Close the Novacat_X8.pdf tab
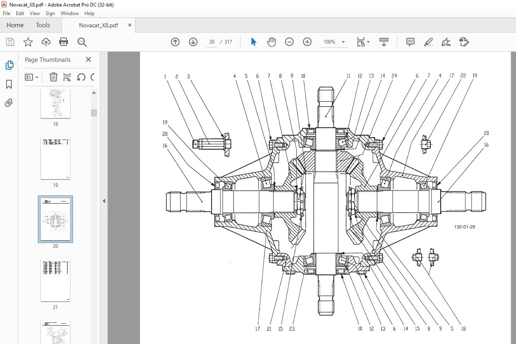516x344 pixels. click(x=130, y=25)
